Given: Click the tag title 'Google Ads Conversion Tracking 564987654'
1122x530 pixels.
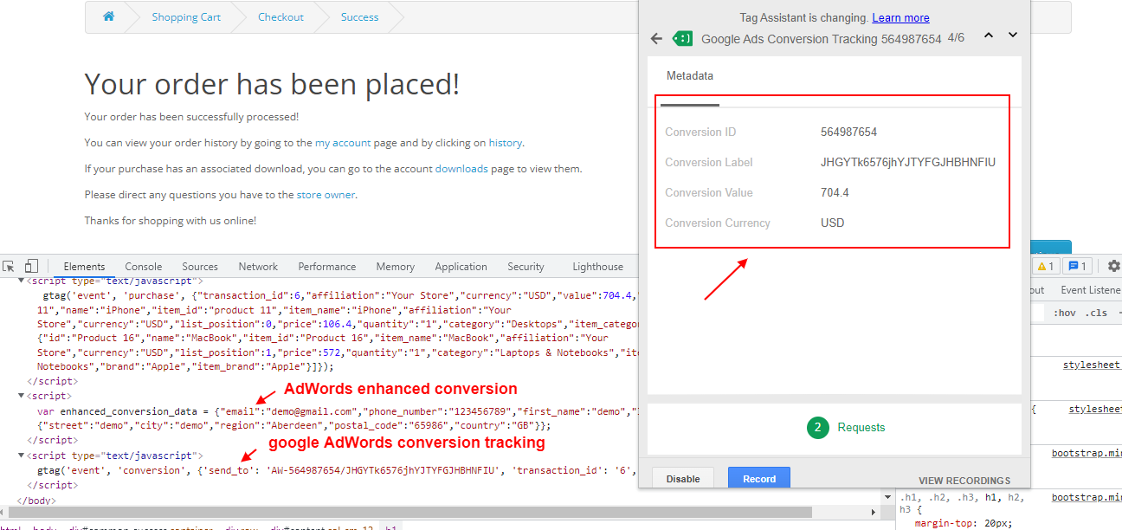Looking at the screenshot, I should [821, 39].
